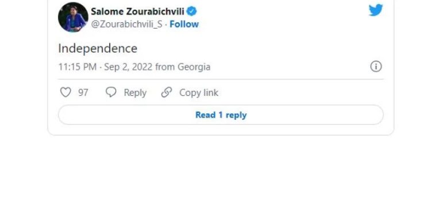Click the "Copy link" text

199,93
